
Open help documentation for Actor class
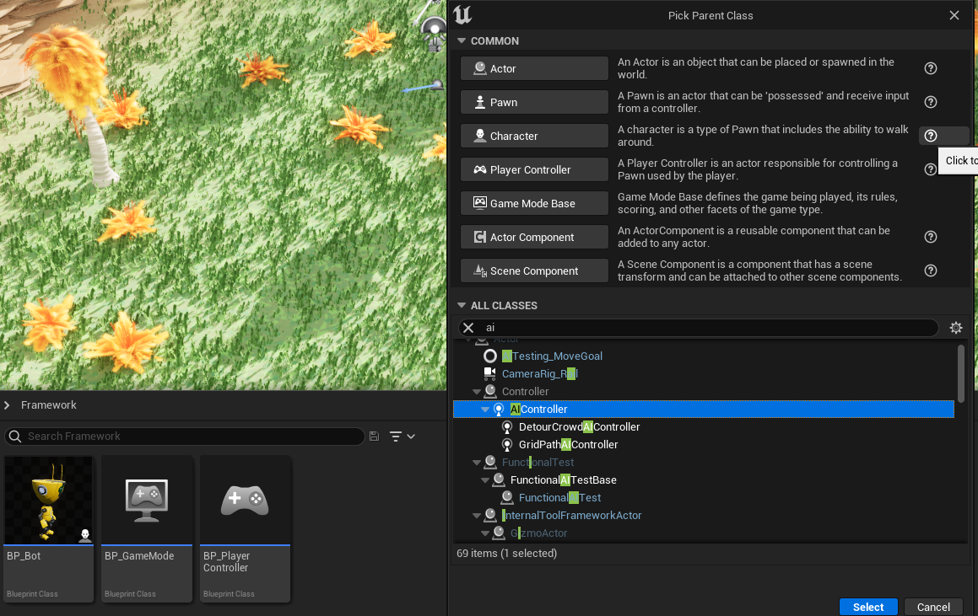click(x=930, y=68)
